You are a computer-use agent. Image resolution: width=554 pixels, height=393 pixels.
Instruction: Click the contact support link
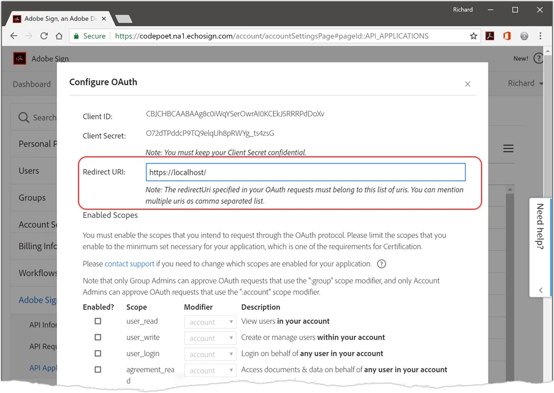point(129,264)
